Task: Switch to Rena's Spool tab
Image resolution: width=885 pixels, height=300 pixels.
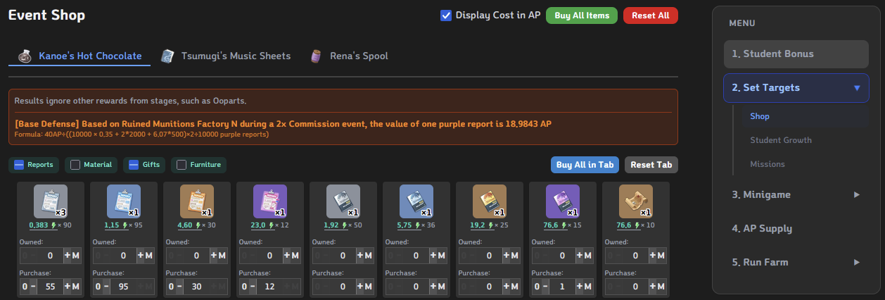Action: pos(349,56)
